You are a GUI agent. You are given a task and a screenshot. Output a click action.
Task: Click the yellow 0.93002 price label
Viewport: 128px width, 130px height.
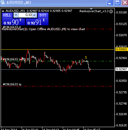point(122,49)
